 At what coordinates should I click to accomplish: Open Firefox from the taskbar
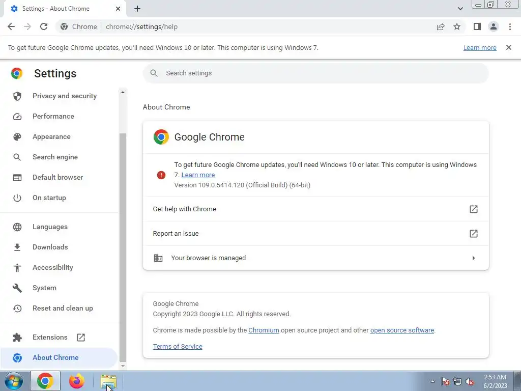coord(77,381)
